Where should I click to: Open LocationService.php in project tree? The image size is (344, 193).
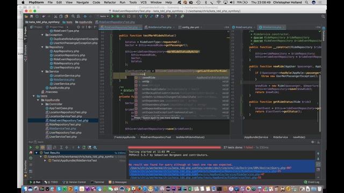67,76
